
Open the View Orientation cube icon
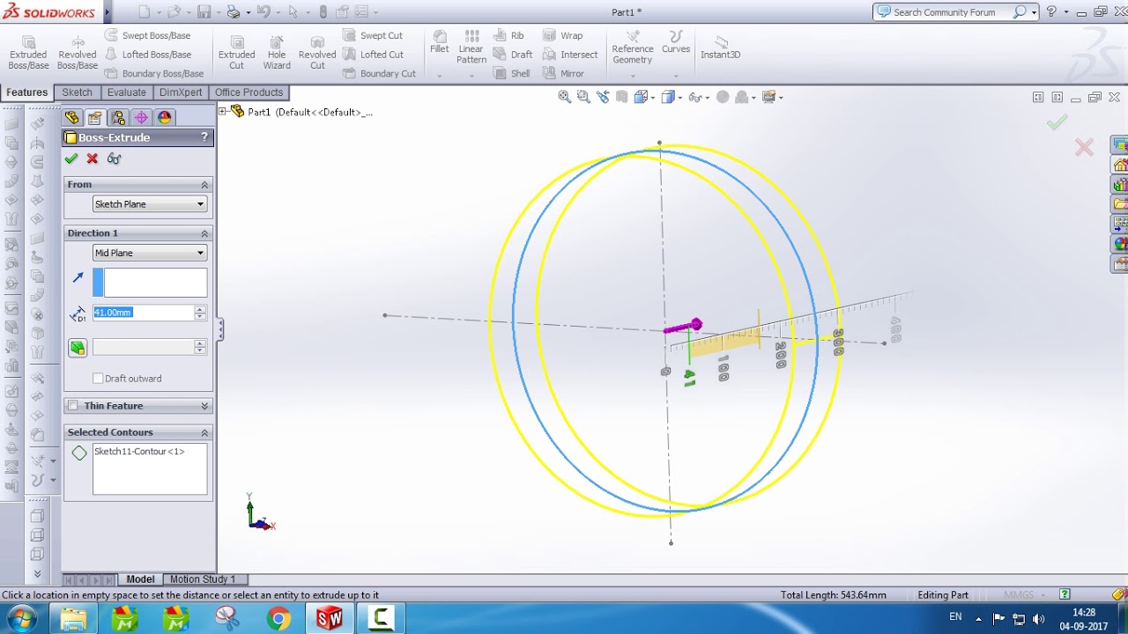coord(641,97)
